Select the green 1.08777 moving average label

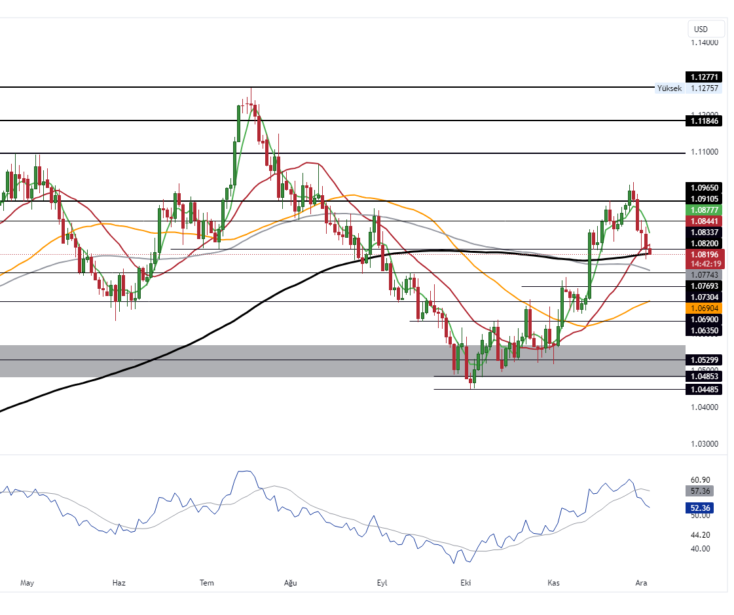[x=705, y=210]
